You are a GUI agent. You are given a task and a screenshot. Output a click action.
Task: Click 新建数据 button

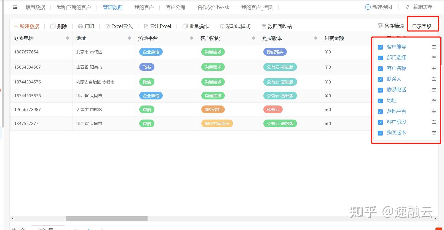(x=26, y=26)
